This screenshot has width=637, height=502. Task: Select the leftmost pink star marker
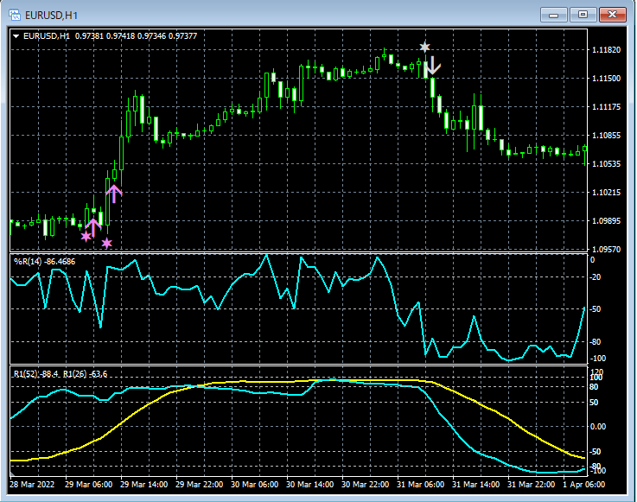[86, 236]
